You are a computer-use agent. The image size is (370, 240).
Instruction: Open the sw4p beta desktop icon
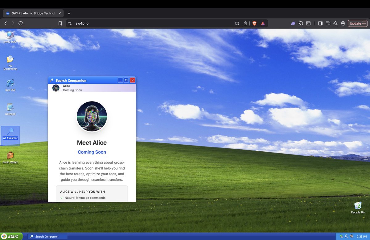pos(10,37)
